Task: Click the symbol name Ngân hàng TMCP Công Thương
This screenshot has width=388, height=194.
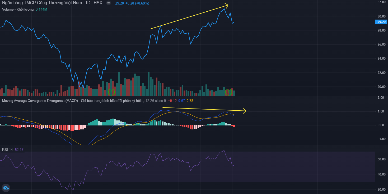Action: tap(42, 3)
